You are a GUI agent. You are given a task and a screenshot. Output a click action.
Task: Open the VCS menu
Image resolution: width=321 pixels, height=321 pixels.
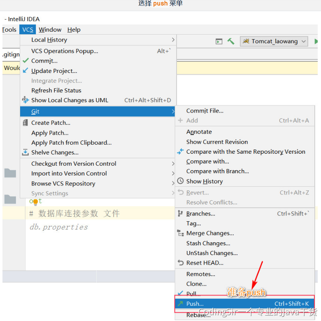[x=28, y=30]
